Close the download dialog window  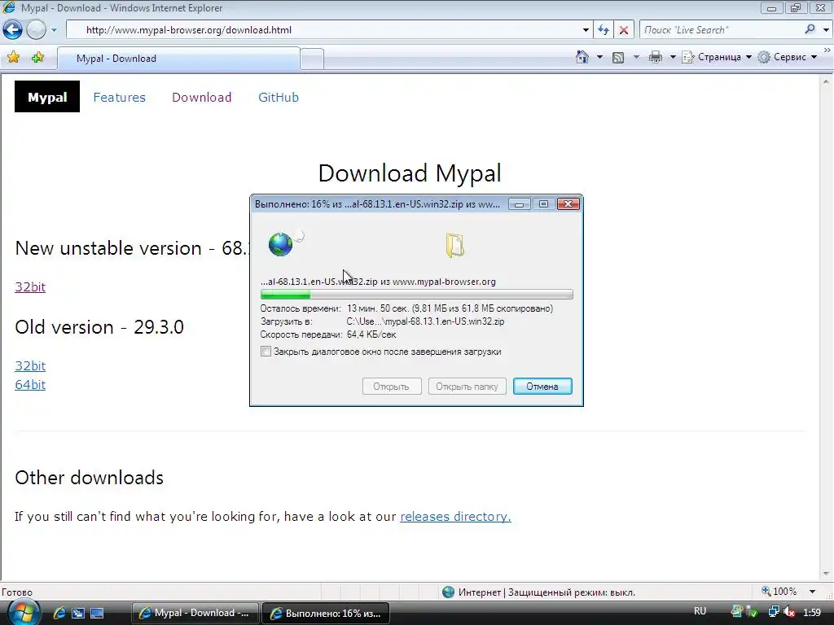[x=568, y=204]
